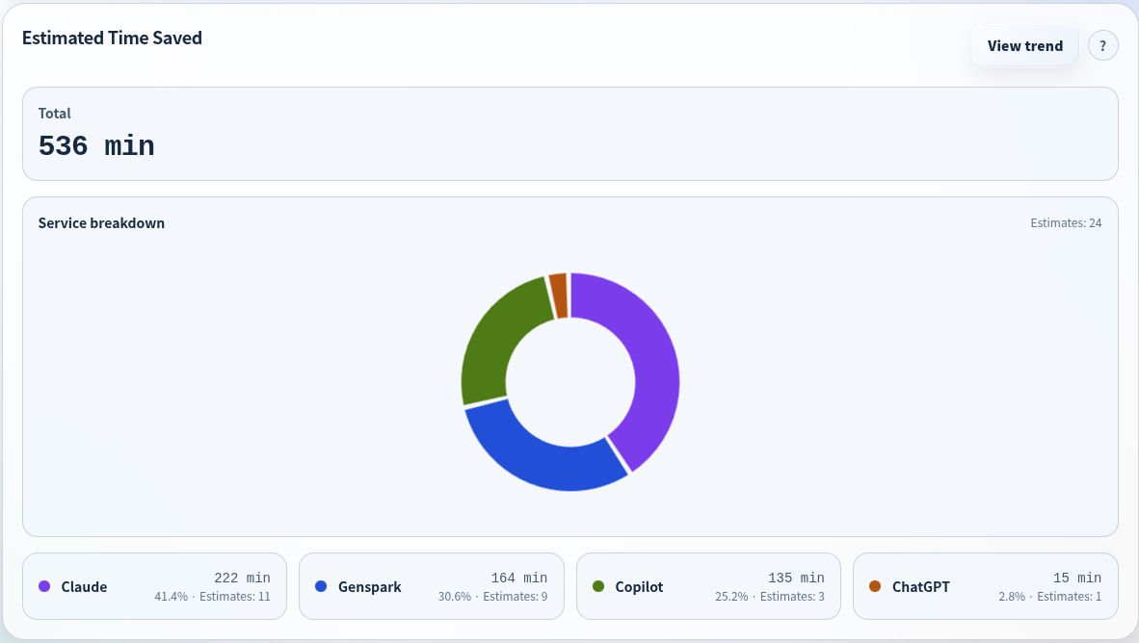
Task: Click the '25.2% · Estimates: 3' text
Action: [x=770, y=597]
